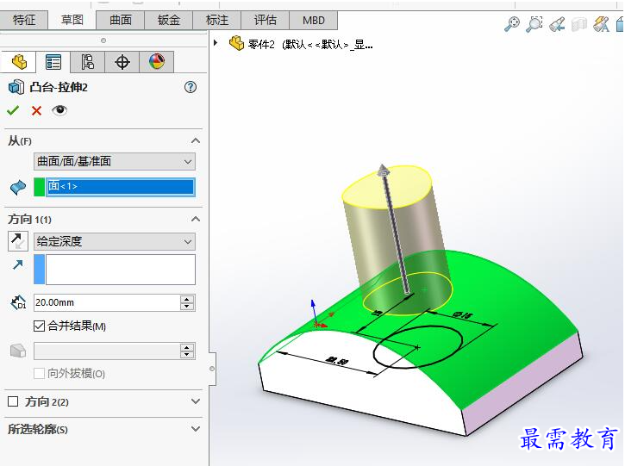This screenshot has height=466, width=625.
Task: Click Previous View icon
Action: (x=557, y=24)
